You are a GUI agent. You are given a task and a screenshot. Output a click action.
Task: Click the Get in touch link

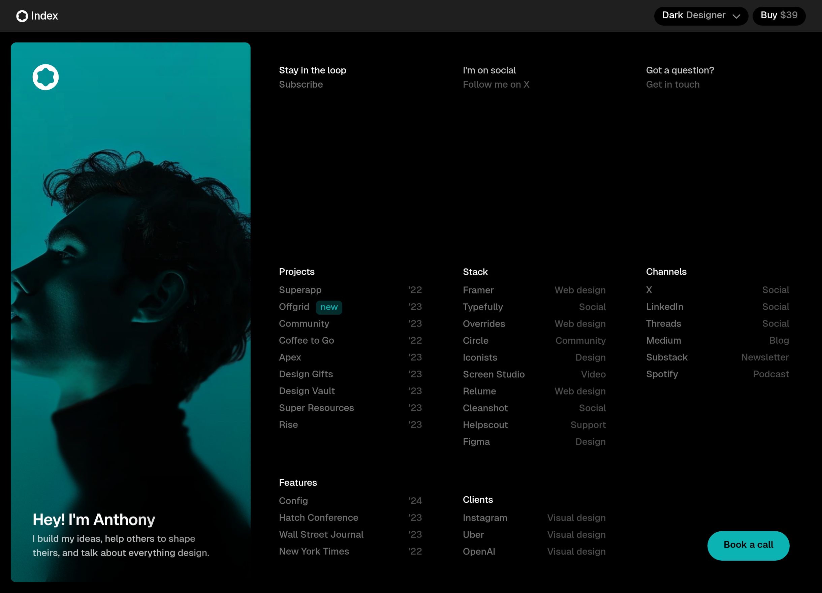click(673, 85)
